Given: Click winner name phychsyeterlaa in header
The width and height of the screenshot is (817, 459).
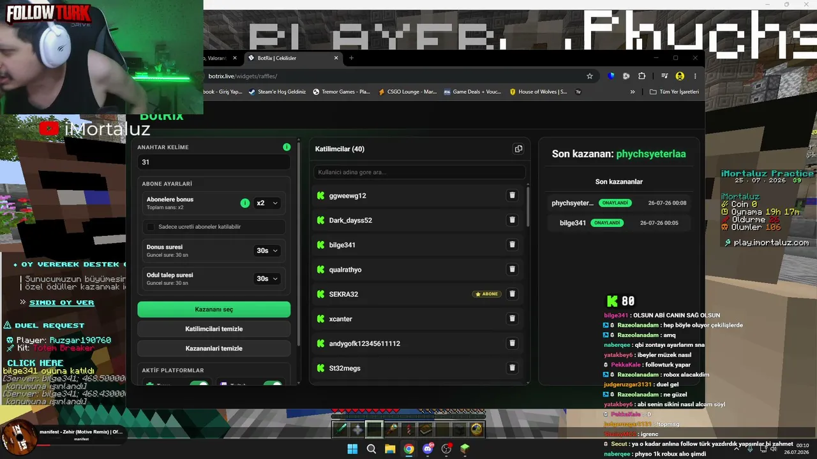Looking at the screenshot, I should click(651, 154).
